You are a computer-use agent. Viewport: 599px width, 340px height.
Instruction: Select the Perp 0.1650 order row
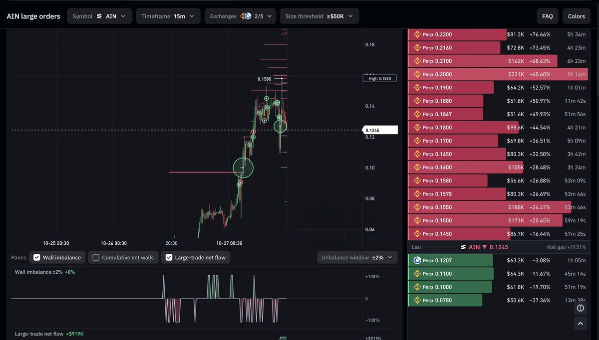[498, 154]
